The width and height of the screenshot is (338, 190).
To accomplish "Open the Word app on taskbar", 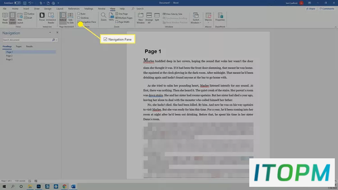I will pos(73,186).
